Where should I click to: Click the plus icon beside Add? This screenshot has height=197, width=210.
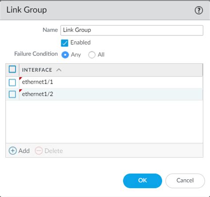[x=13, y=151]
